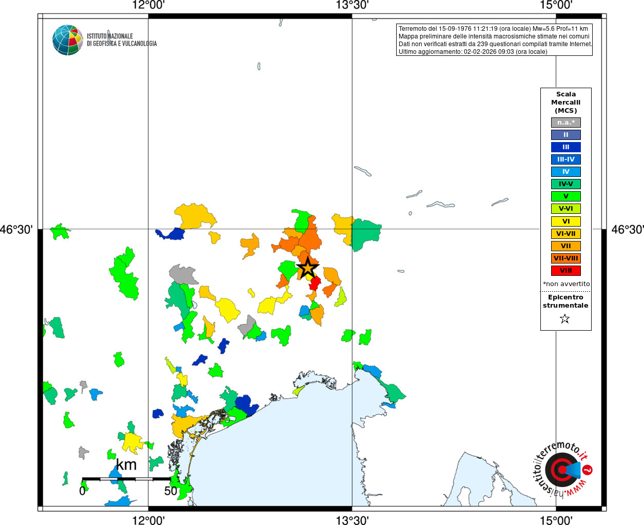Pick the VII-VIII orange legend swatch
The width and height of the screenshot is (644, 525).
tap(565, 258)
